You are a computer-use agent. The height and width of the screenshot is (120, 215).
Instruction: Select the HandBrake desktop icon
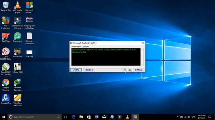click(x=17, y=53)
